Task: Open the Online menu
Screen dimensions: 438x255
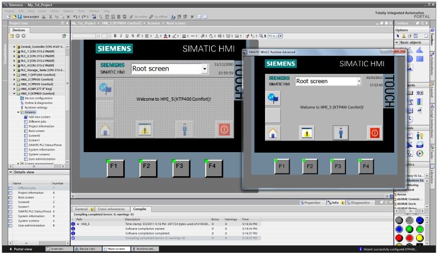Action: [x=54, y=11]
